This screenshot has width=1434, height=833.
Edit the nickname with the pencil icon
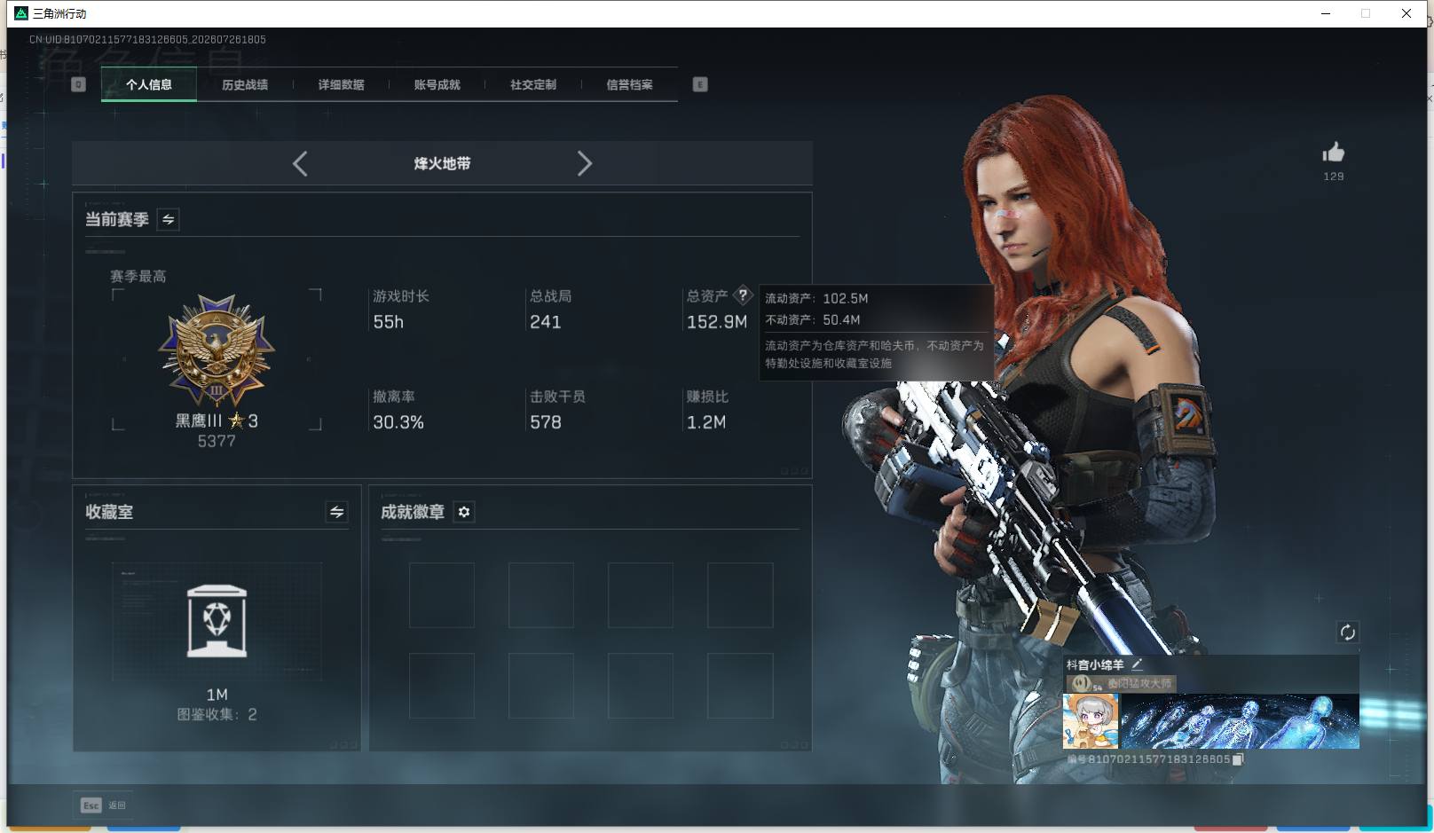pyautogui.click(x=1138, y=664)
